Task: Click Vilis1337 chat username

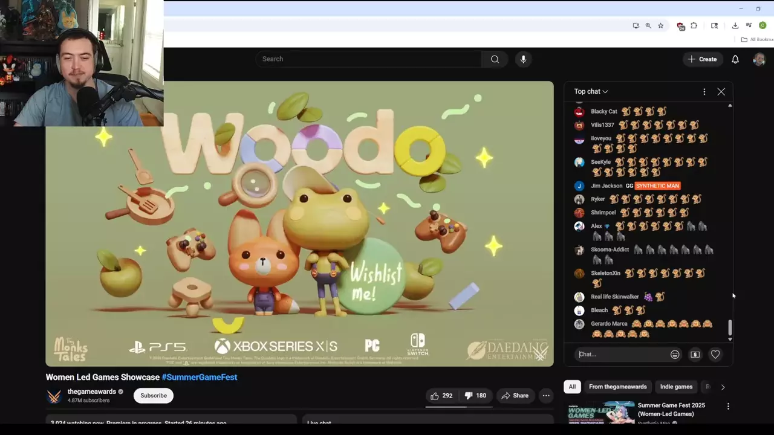Action: [x=602, y=125]
